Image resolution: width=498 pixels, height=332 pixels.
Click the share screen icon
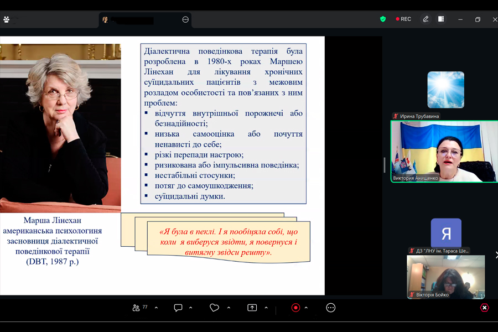[x=252, y=308]
